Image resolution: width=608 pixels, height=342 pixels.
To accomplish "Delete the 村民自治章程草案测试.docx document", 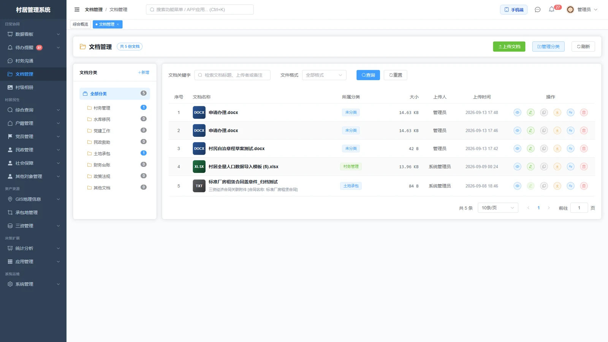I will 584,149.
